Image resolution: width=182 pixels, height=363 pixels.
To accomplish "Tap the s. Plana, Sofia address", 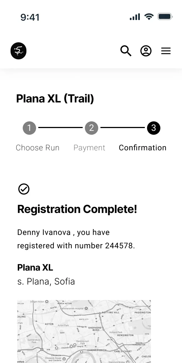I will click(46, 281).
